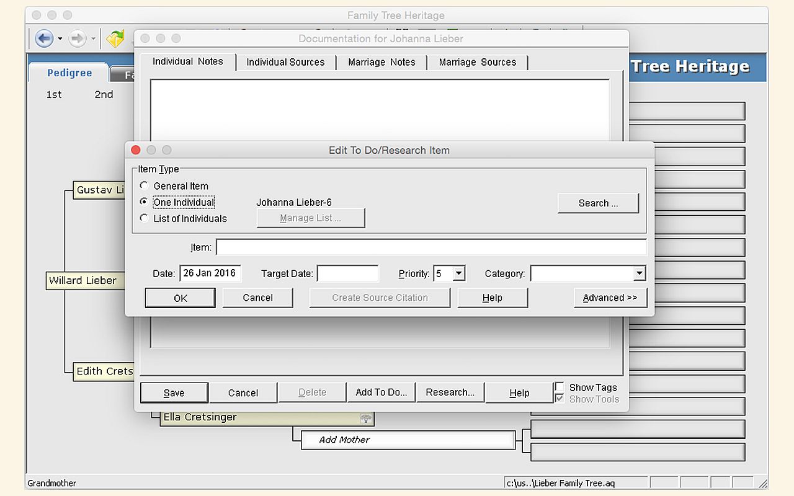
Task: Switch to the Individual Sources tab
Action: coord(285,62)
